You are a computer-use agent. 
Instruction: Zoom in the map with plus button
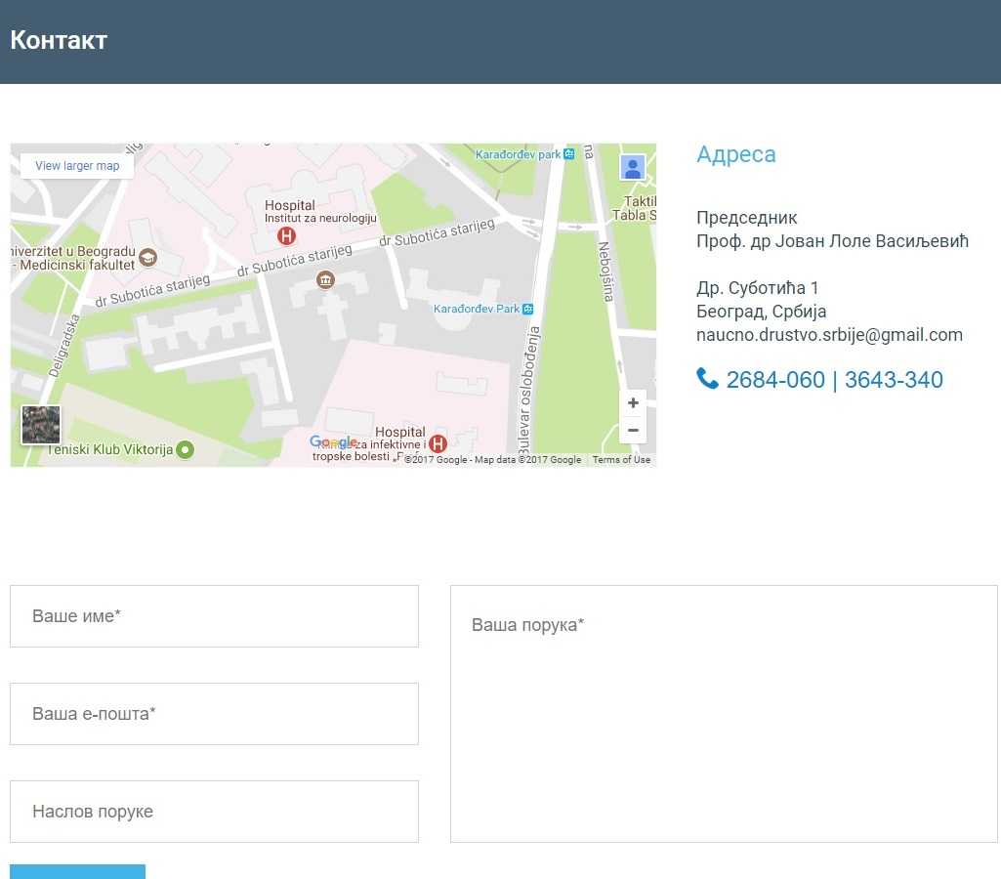click(x=633, y=403)
